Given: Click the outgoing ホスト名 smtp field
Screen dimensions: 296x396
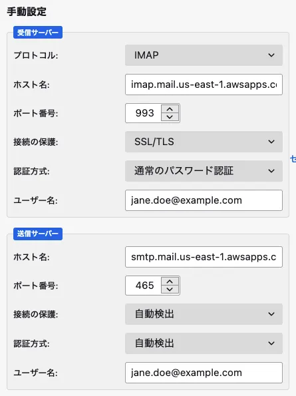Looking at the screenshot, I should (204, 257).
